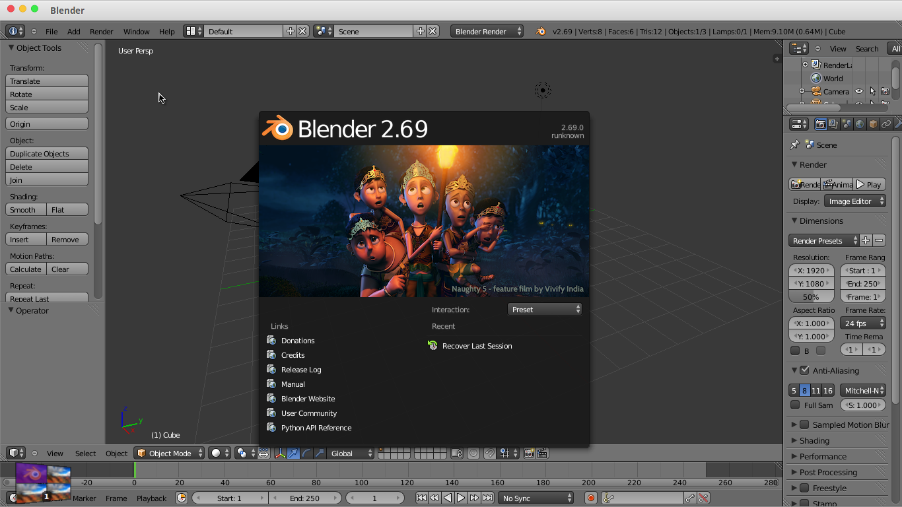
Task: Open the Release Log link
Action: coord(300,369)
